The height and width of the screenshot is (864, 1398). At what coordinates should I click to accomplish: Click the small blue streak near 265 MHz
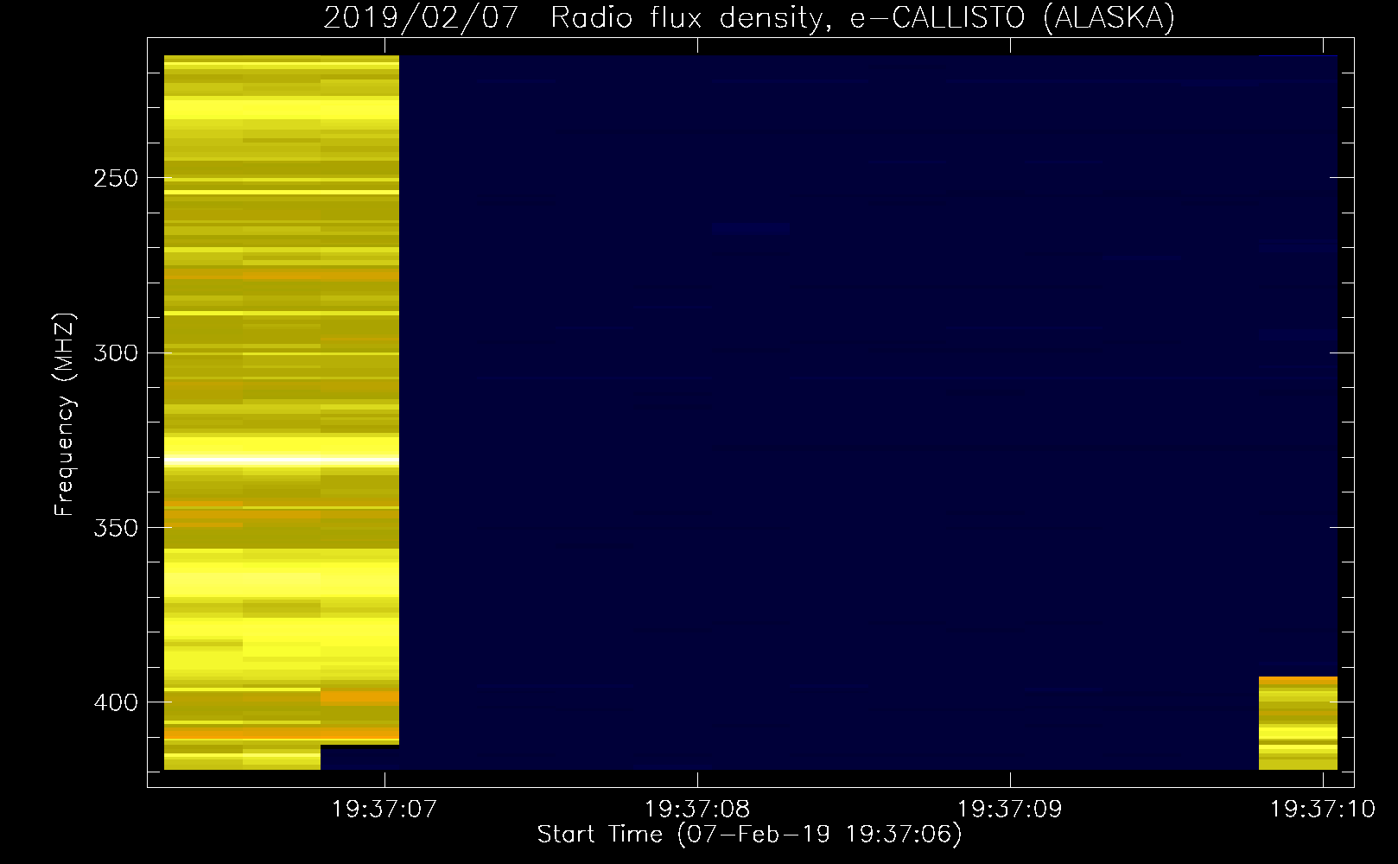751,229
